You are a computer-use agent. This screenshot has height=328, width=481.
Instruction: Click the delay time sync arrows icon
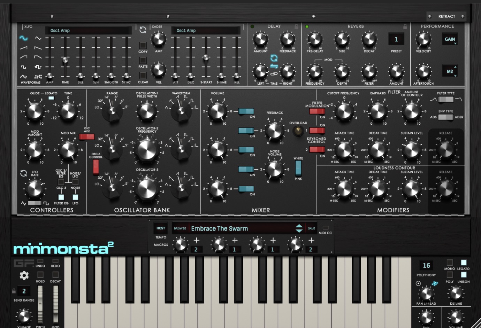point(274,58)
